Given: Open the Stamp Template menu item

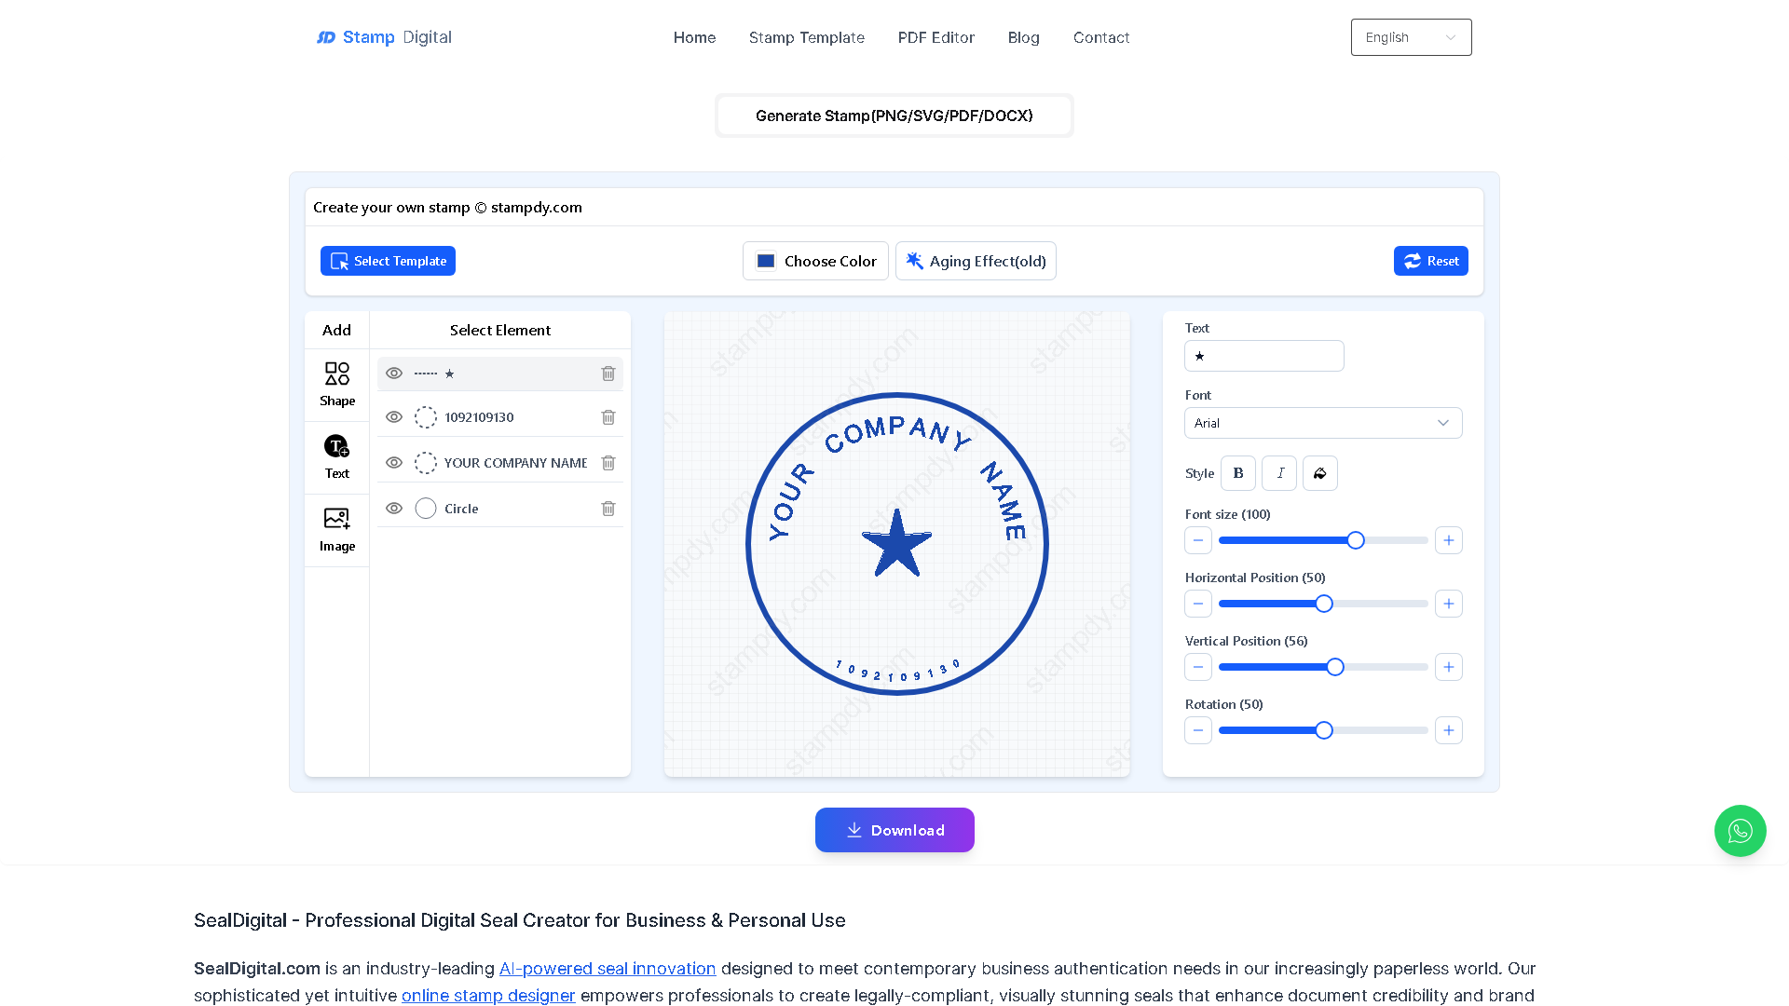Looking at the screenshot, I should coord(806,37).
